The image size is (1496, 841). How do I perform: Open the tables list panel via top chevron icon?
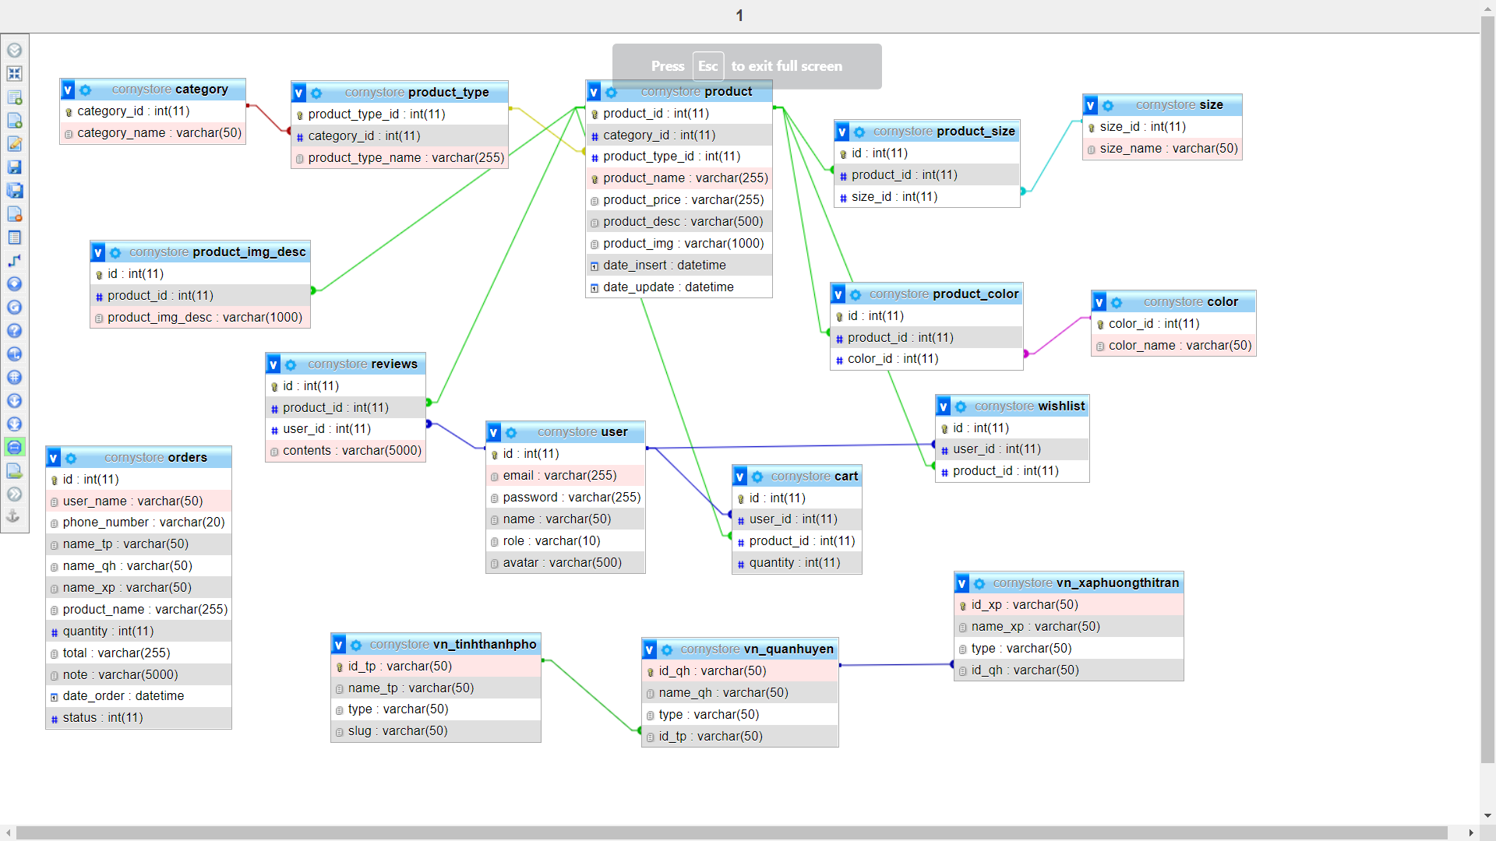(x=14, y=49)
